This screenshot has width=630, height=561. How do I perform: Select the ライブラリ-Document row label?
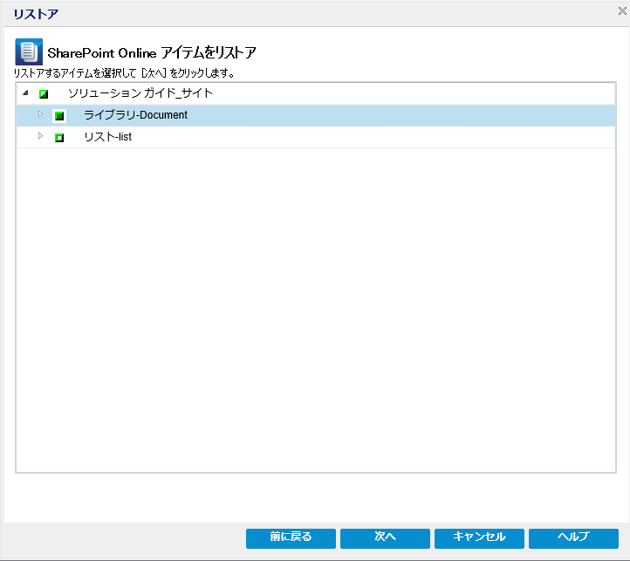click(x=135, y=115)
